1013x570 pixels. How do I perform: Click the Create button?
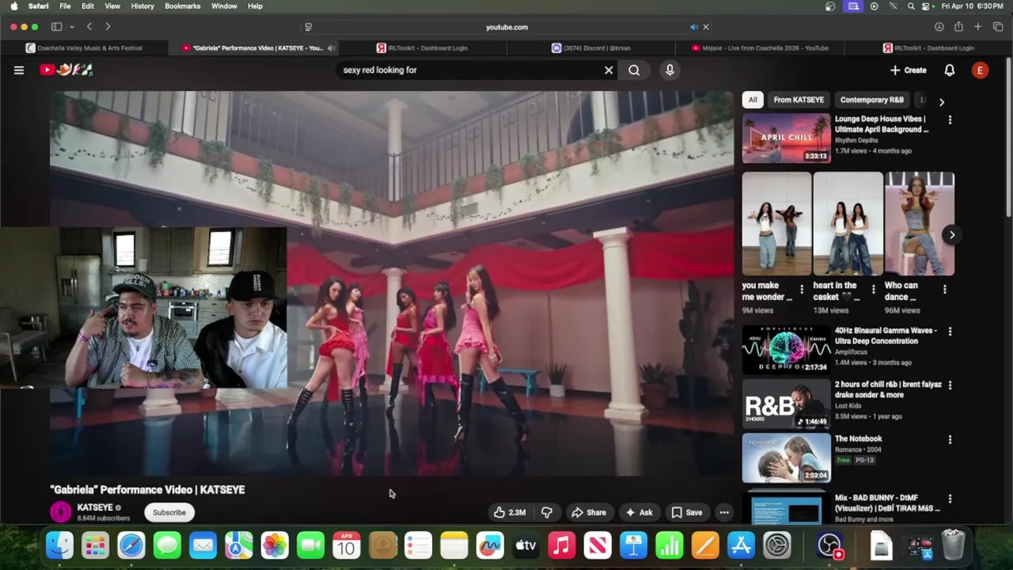click(908, 70)
